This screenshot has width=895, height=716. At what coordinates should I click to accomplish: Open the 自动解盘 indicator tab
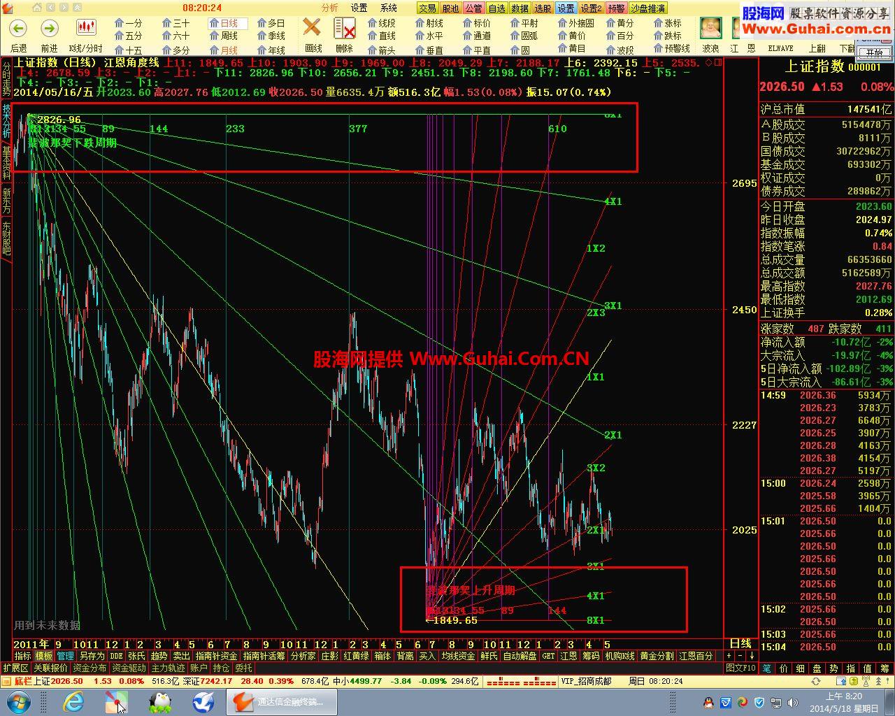520,656
